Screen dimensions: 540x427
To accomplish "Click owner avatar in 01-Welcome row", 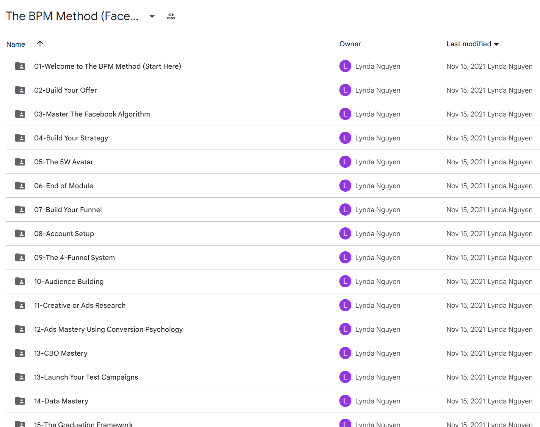I will pyautogui.click(x=345, y=66).
